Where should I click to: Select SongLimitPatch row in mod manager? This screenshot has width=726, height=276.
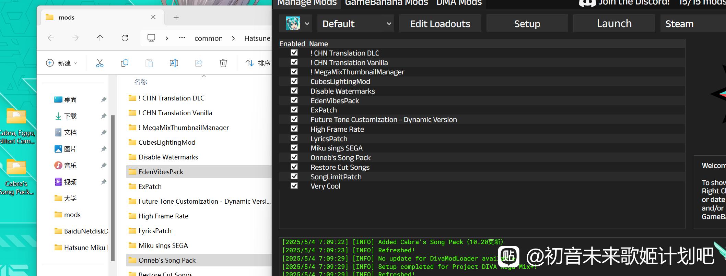(x=482, y=177)
